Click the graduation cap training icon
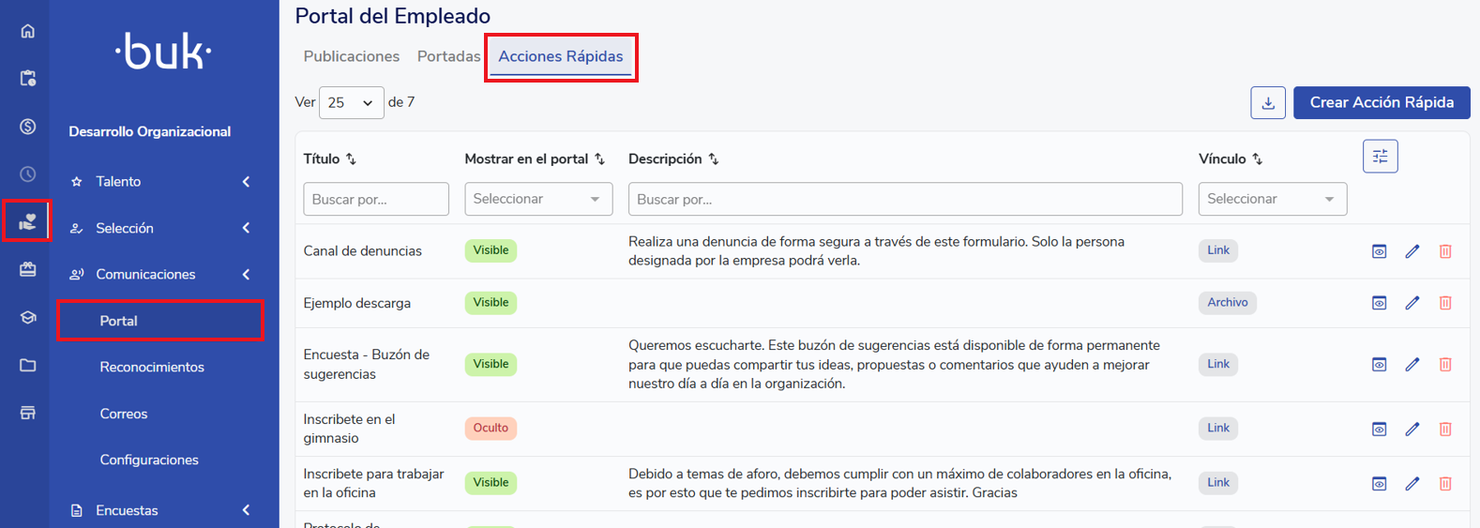Viewport: 1480px width, 528px height. click(x=27, y=318)
